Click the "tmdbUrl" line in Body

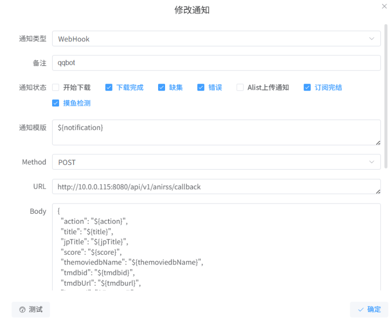click(101, 283)
